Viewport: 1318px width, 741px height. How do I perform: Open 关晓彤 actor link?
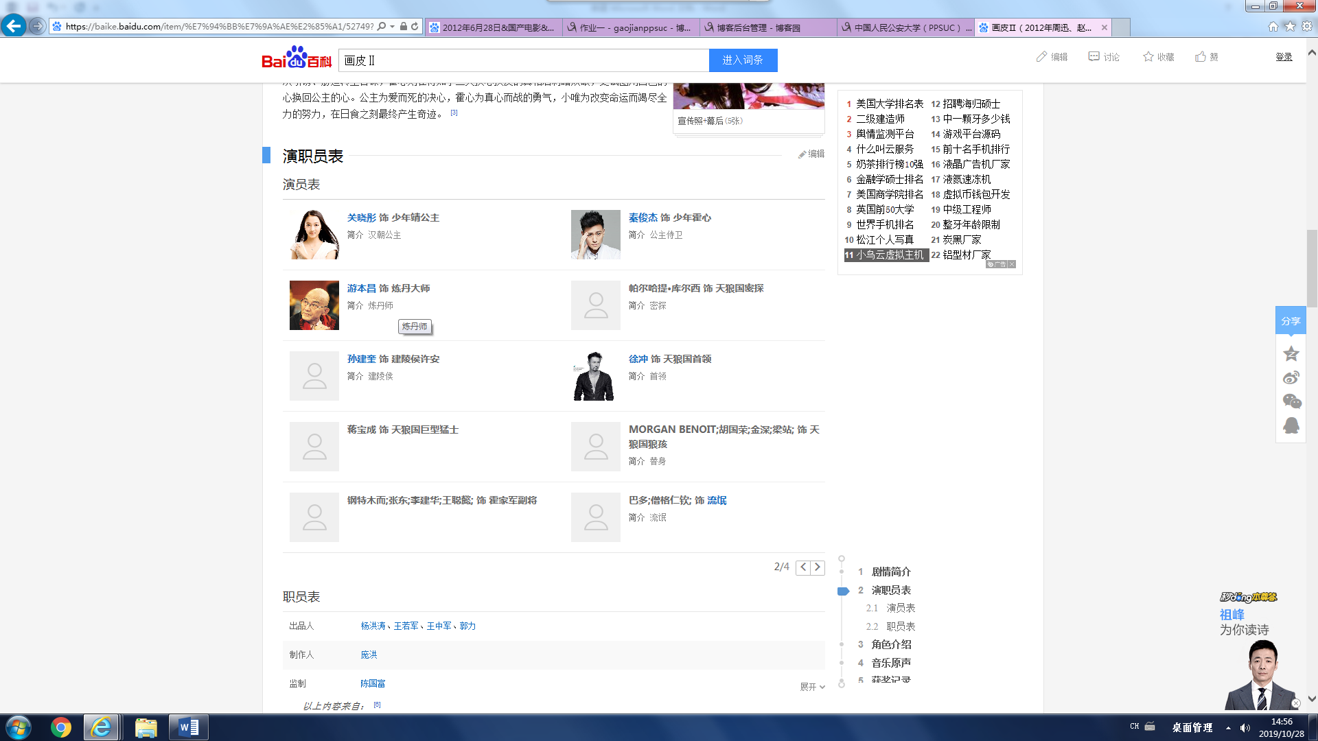click(x=361, y=217)
